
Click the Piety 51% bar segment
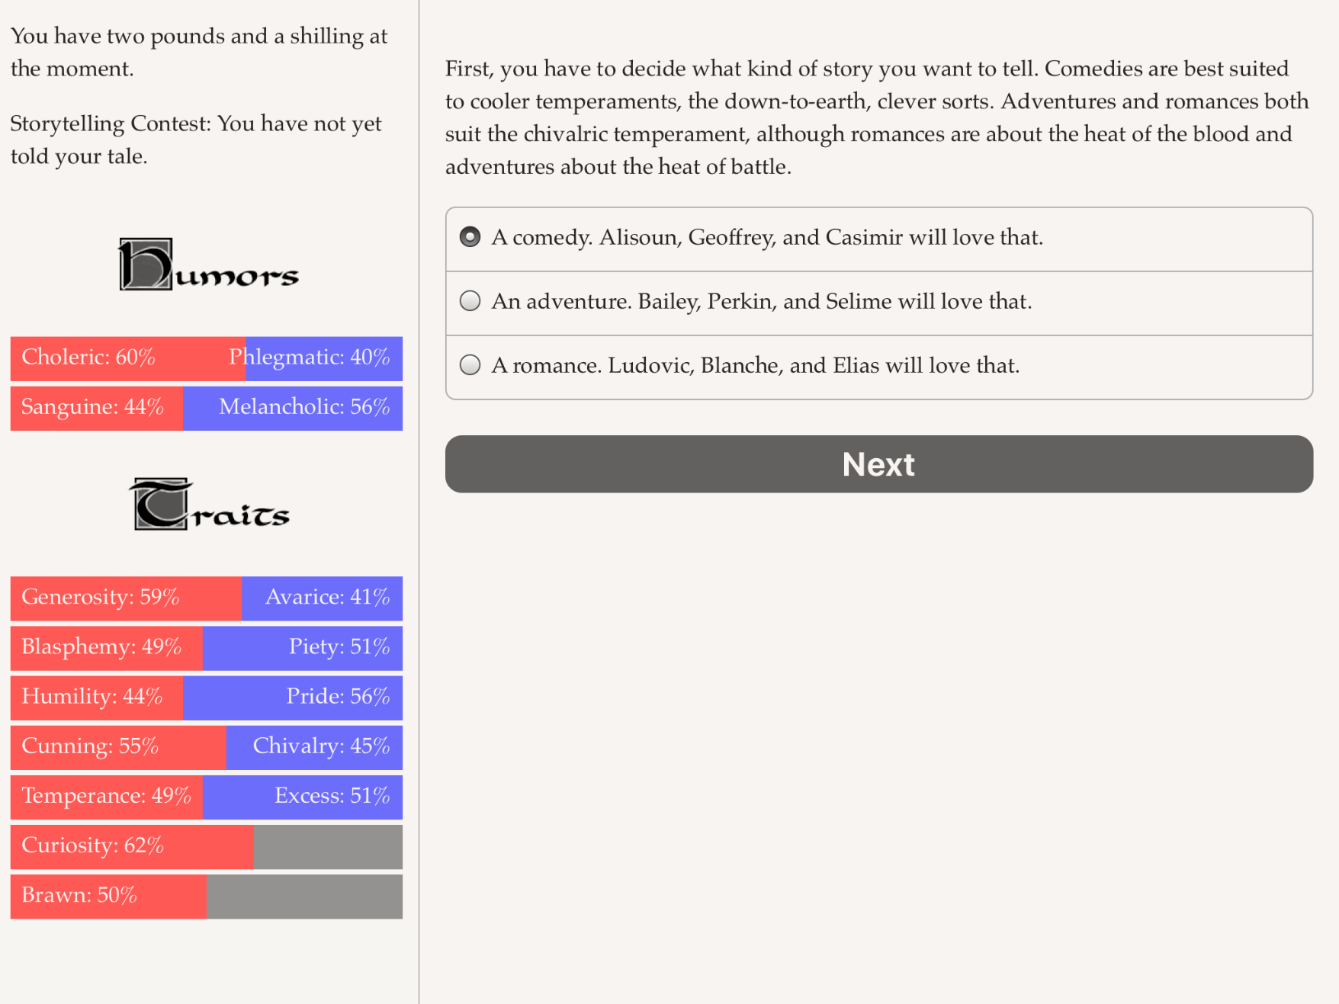click(x=303, y=648)
